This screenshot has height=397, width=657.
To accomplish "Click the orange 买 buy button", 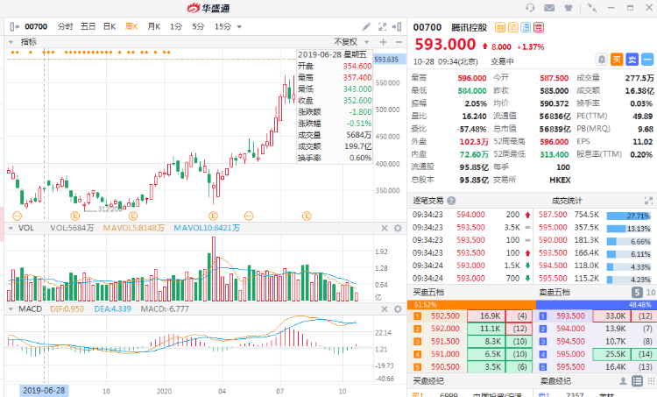I will click(617, 60).
